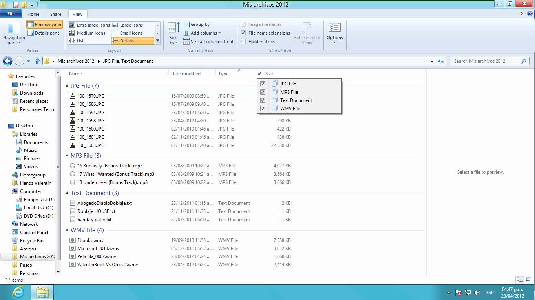Viewport: 535px width, 300px height.
Task: Select large thumbnails view icon in status bar
Action: pos(528,280)
